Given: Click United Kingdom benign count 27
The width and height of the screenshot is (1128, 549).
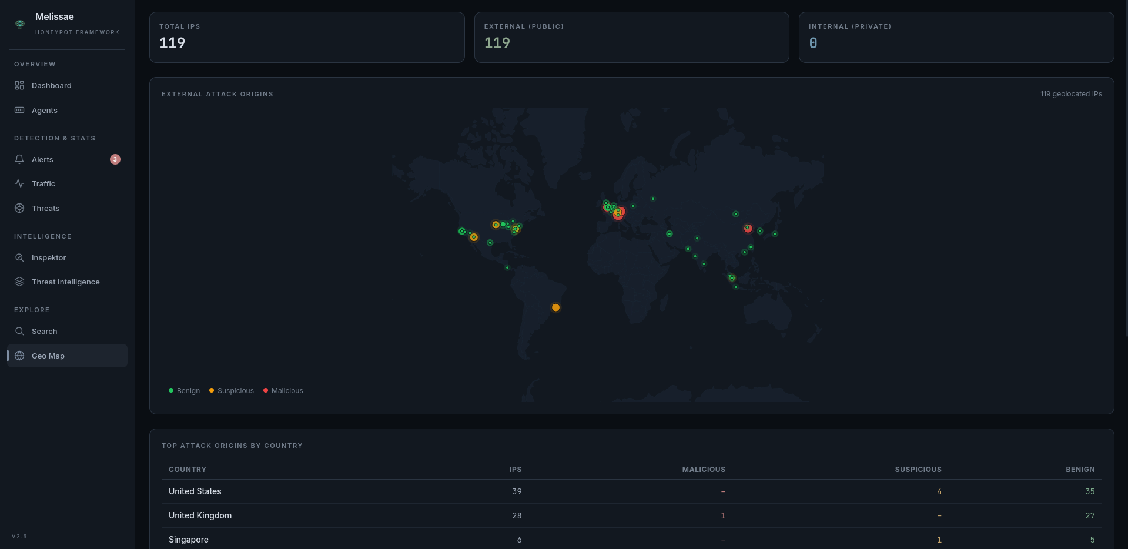Looking at the screenshot, I should click(1090, 515).
